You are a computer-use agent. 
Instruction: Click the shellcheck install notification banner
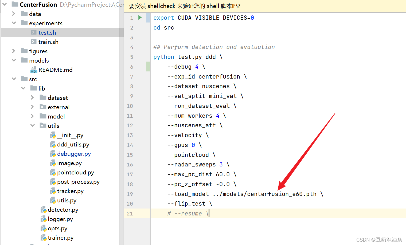(x=265, y=6)
